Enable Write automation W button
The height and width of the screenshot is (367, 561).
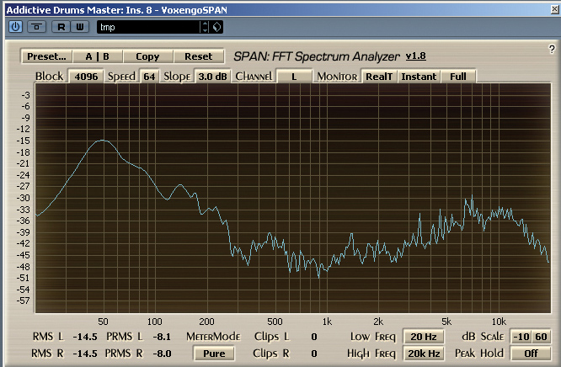[79, 27]
